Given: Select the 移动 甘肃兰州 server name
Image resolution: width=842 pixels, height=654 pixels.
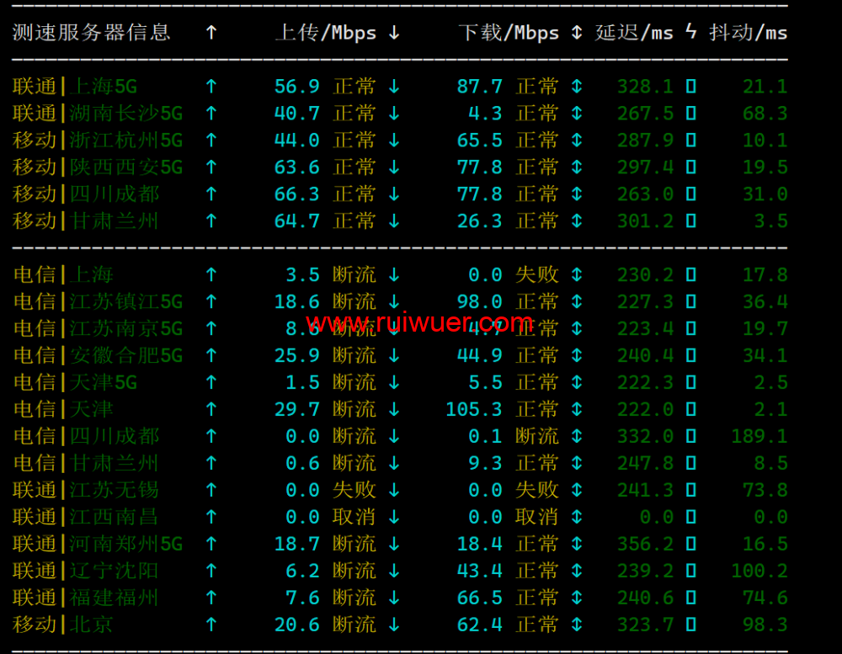Looking at the screenshot, I should pos(86,221).
